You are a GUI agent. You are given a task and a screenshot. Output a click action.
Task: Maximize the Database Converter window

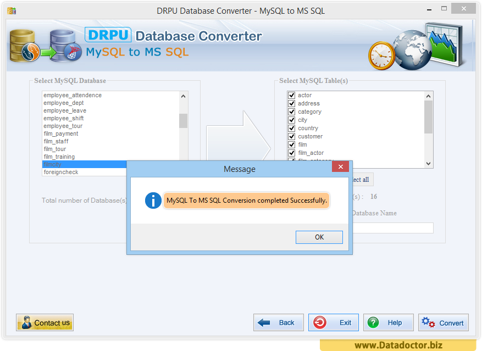(x=444, y=9)
